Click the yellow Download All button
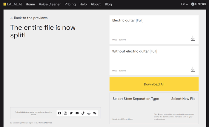 154,84
